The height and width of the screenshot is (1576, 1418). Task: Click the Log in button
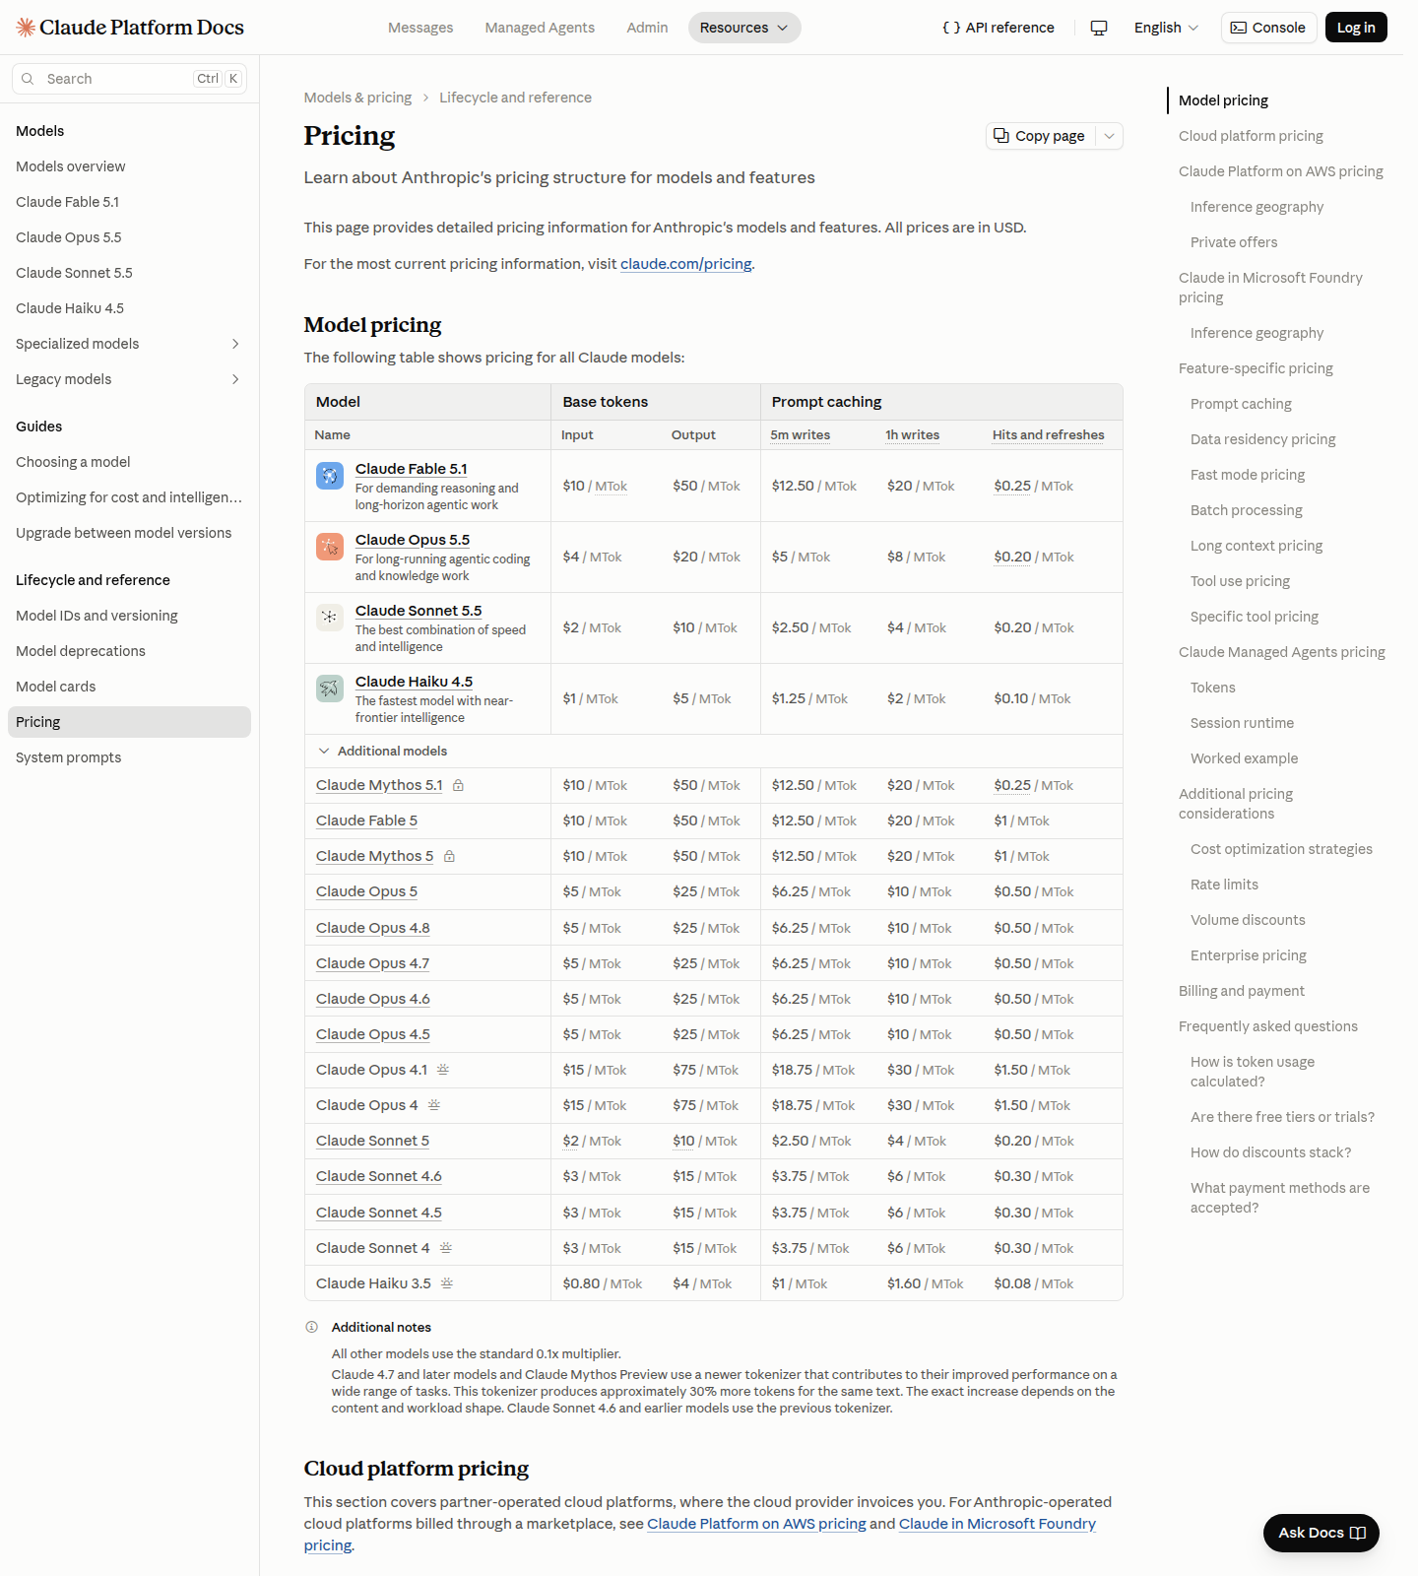tap(1356, 28)
